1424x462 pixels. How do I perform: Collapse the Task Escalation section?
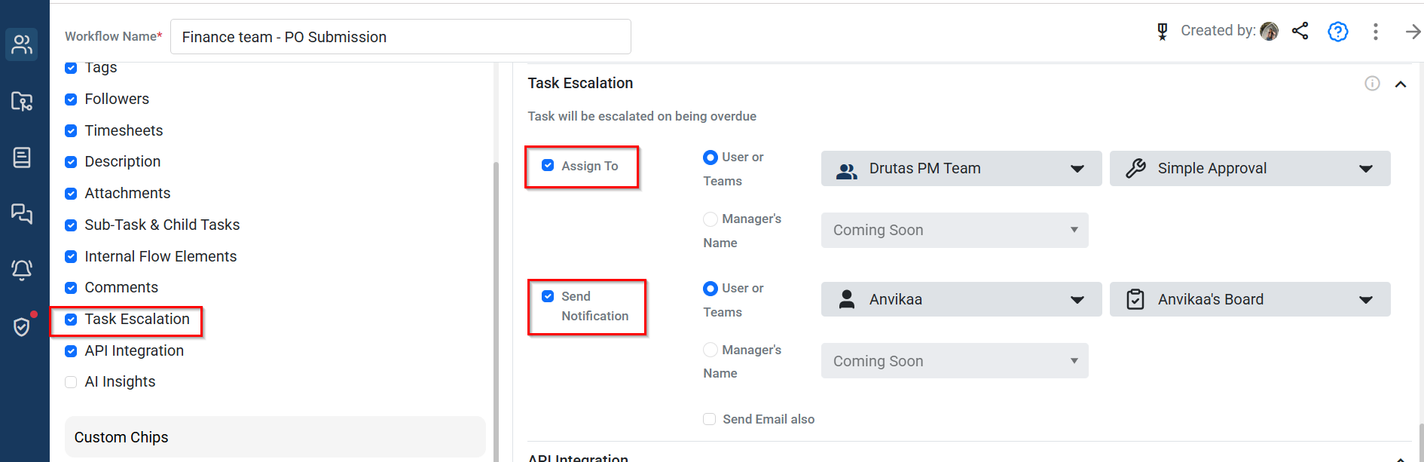tap(1401, 84)
